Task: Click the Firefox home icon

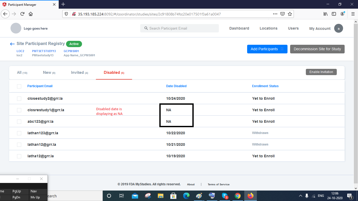Action: (x=31, y=14)
